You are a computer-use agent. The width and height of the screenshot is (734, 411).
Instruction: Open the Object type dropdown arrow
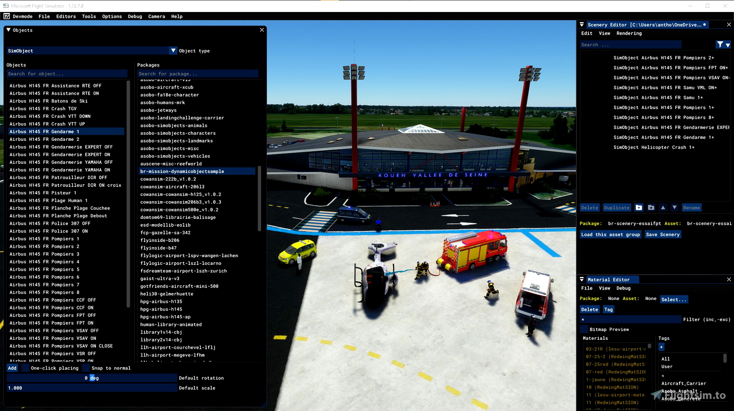pyautogui.click(x=173, y=51)
